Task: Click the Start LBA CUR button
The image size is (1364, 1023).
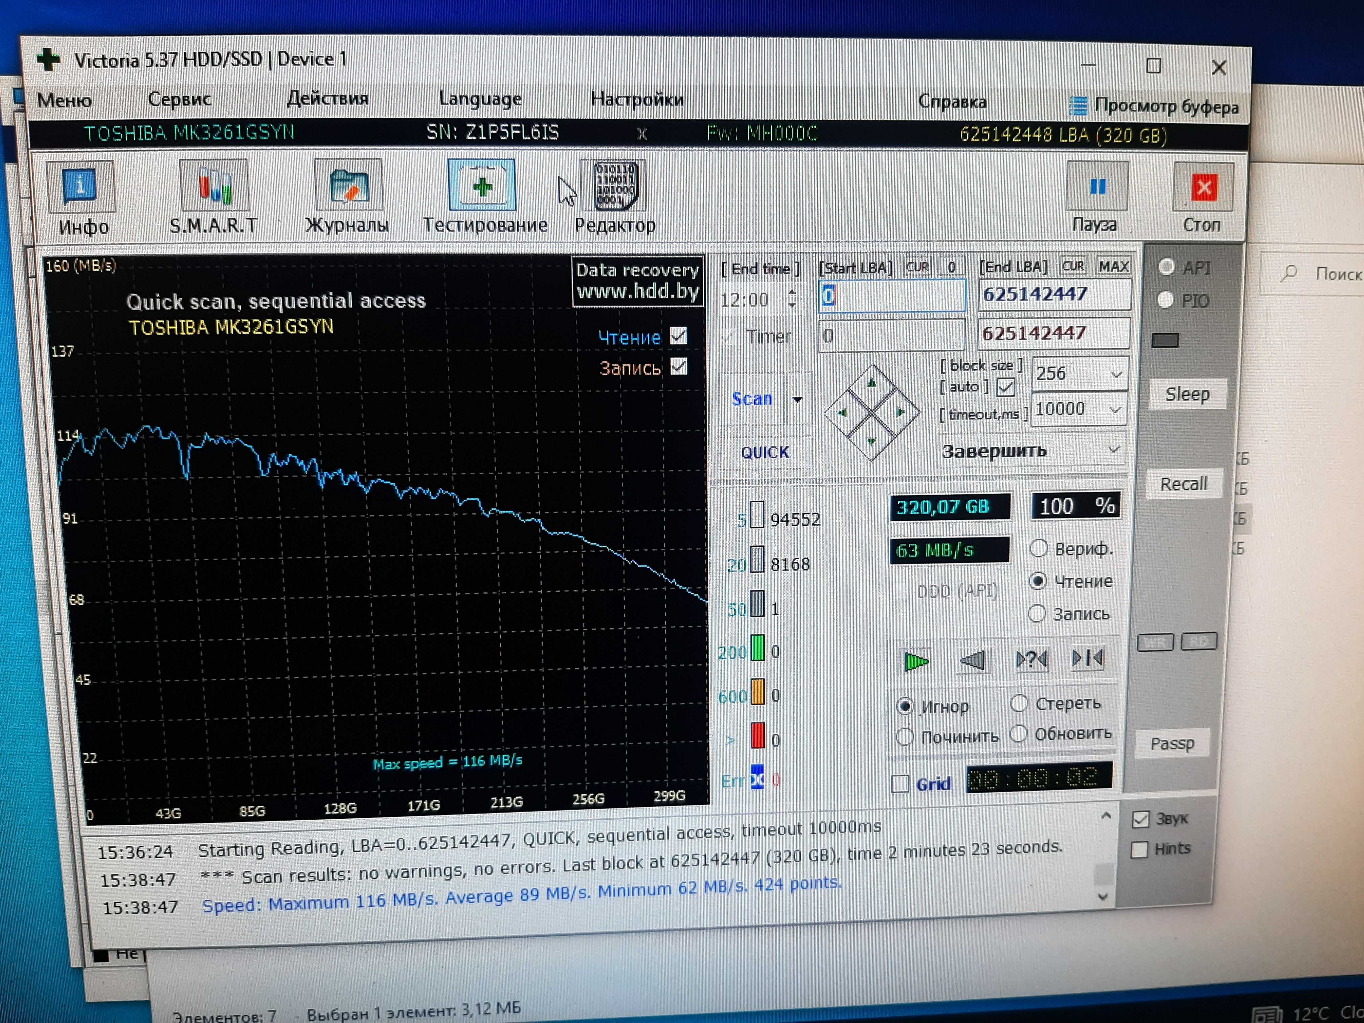Action: (x=917, y=267)
